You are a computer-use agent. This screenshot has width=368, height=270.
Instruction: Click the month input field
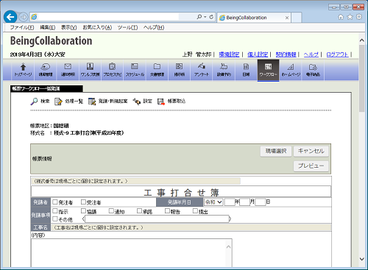[244, 202]
